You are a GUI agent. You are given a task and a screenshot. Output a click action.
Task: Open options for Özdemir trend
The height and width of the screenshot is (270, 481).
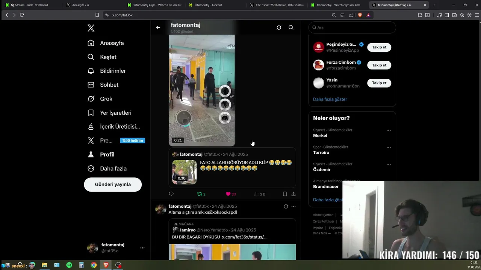coord(389,165)
